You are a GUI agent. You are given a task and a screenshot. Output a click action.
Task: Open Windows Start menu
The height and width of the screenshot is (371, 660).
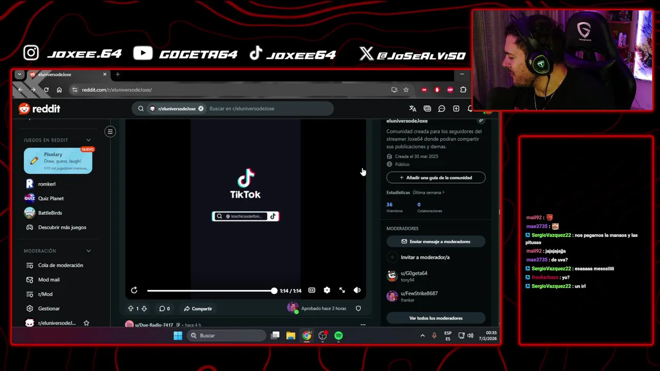point(178,336)
